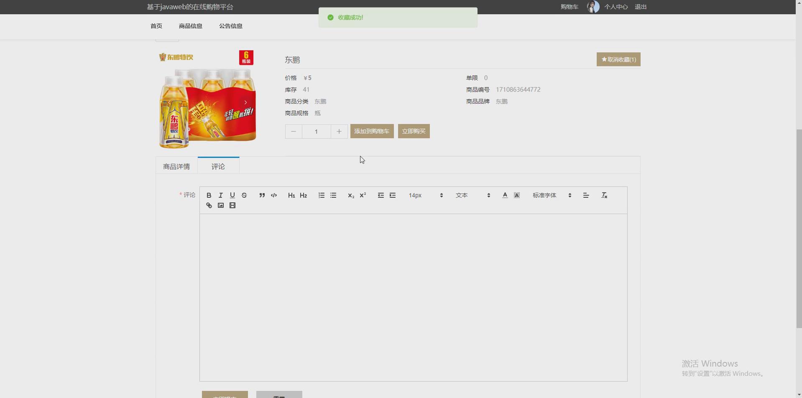Open 商品信息 in navigation menu
This screenshot has height=398, width=802.
(x=191, y=26)
